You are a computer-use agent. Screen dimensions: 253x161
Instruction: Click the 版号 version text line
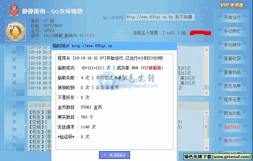point(62,36)
